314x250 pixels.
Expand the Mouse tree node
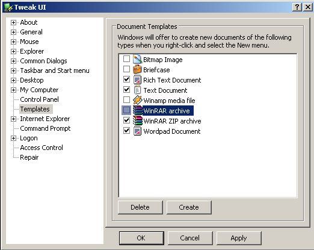point(13,42)
